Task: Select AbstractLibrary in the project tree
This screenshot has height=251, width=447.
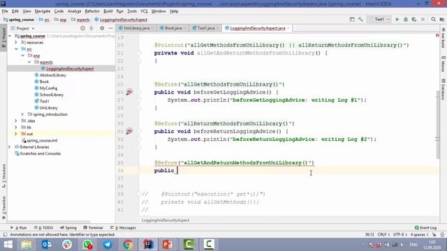Action: point(53,75)
